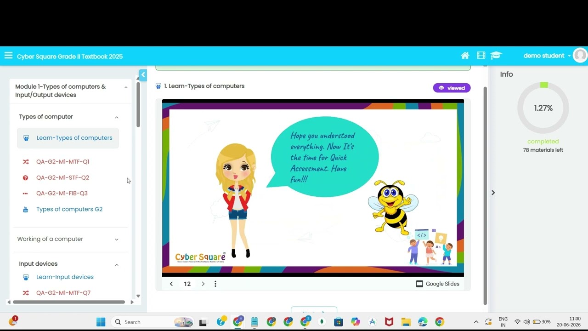Collapse Input devices section
Screen dimensions: 588x331
click(117, 264)
